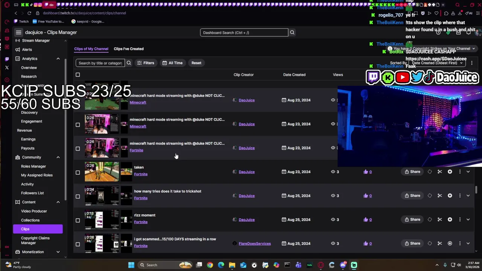
Task: Open Windows Start menu
Action: click(x=131, y=265)
